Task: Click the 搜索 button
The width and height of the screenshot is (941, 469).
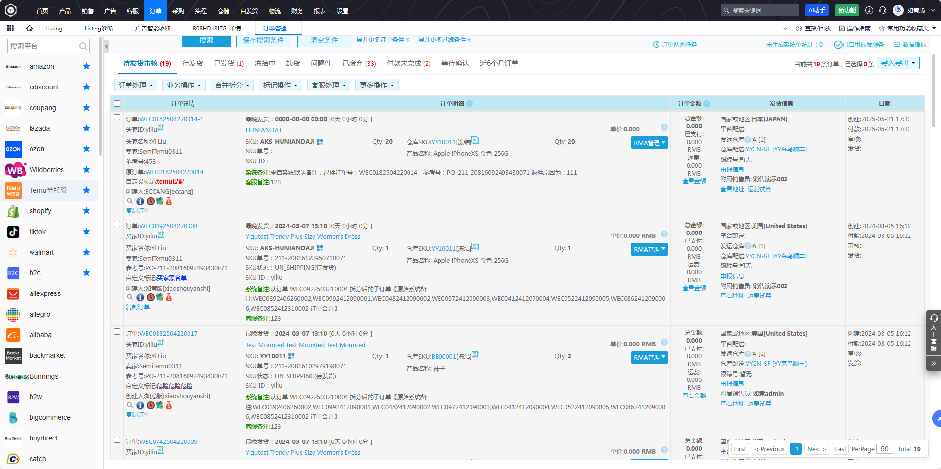Action: pyautogui.click(x=206, y=40)
